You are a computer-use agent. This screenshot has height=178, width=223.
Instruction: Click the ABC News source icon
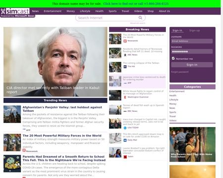pos(125,55)
